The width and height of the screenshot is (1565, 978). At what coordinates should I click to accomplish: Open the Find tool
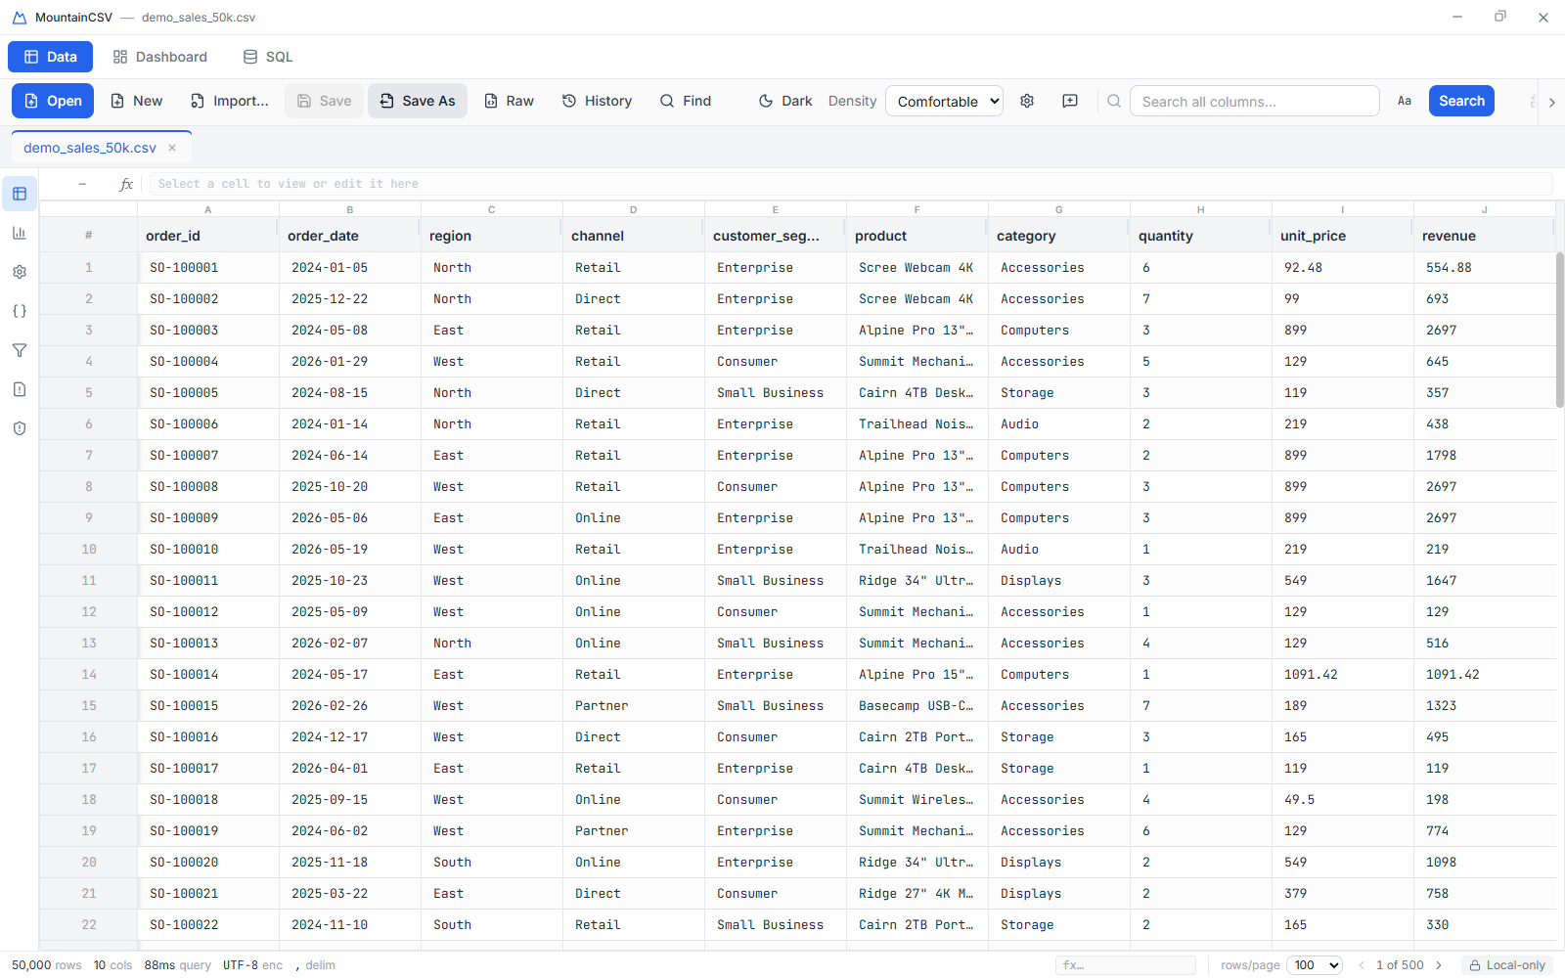click(686, 101)
